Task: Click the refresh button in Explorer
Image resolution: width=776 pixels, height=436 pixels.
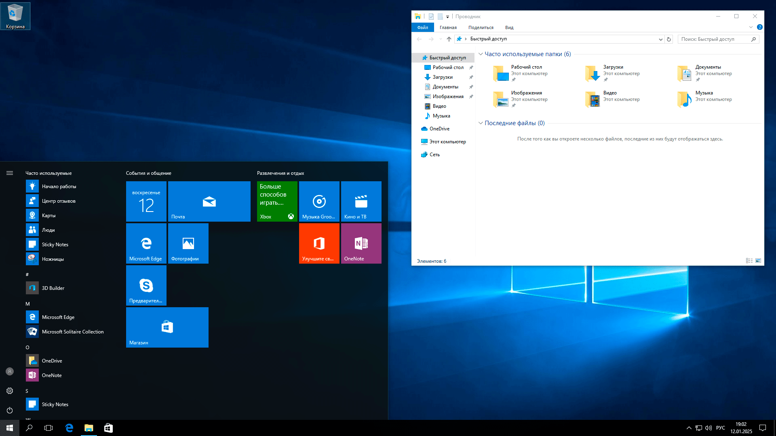Action: [x=669, y=39]
